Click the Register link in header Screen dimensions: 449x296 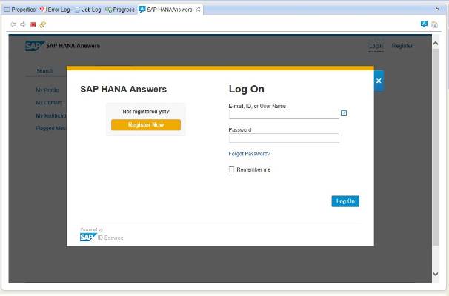click(x=402, y=46)
